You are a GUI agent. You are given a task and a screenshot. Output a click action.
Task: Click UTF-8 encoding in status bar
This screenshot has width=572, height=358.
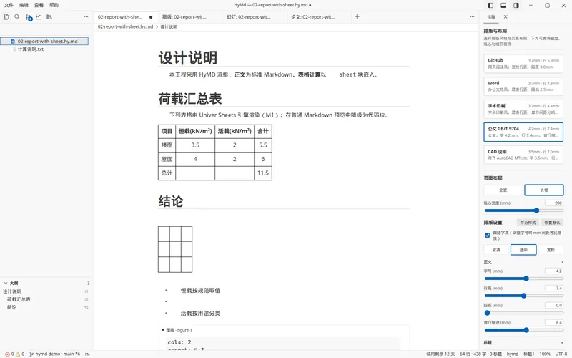point(561,354)
